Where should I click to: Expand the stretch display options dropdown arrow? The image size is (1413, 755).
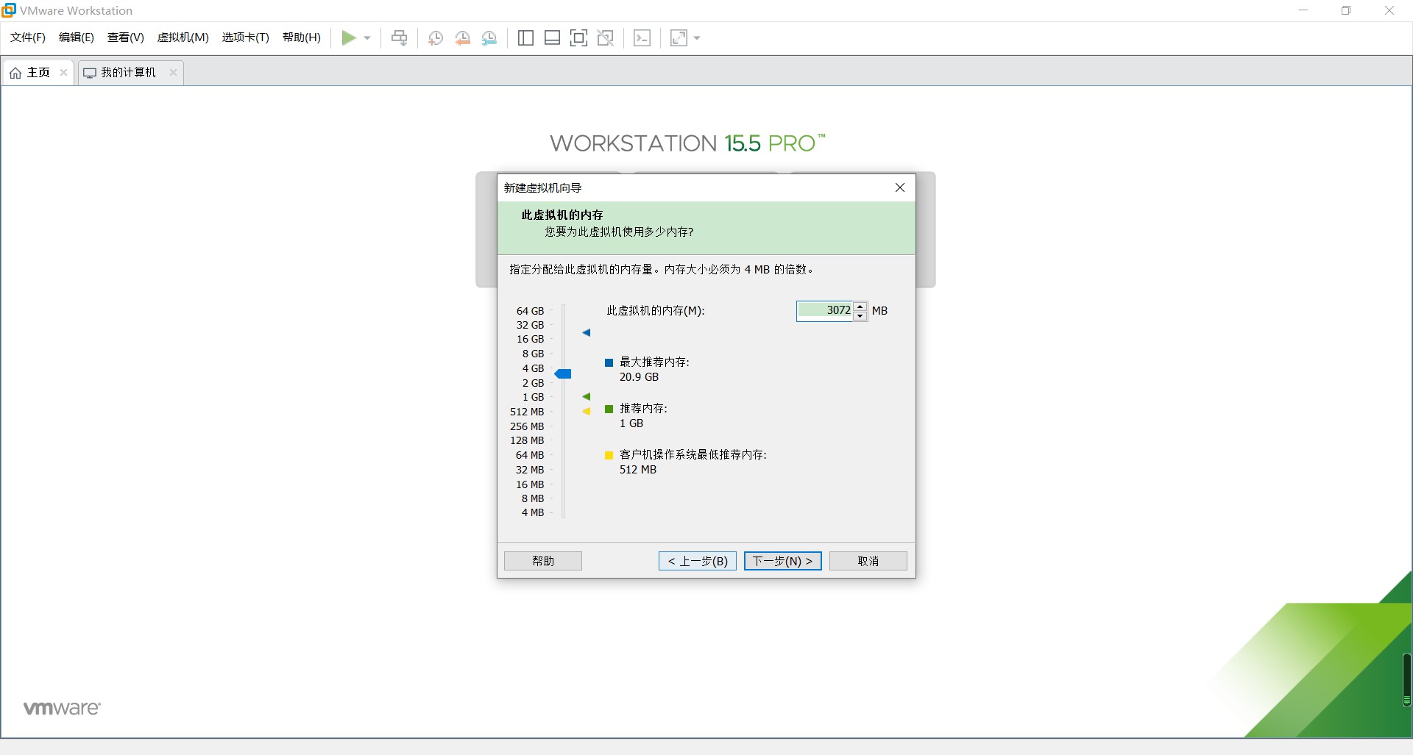tap(697, 38)
